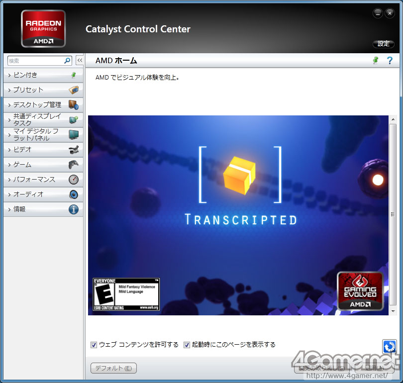This screenshot has width=403, height=383.
Task: Click the pin icon in ピン付き row
Action: [x=74, y=75]
